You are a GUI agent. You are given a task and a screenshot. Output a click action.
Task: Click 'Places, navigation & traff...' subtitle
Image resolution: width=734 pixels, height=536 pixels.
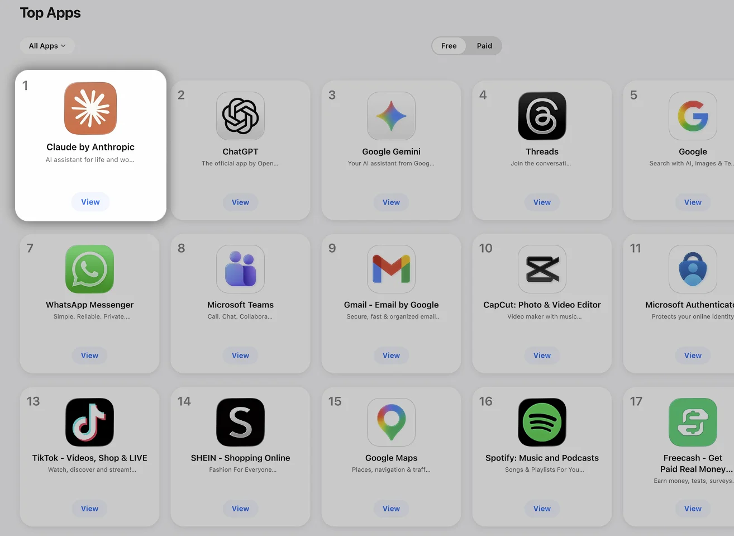click(391, 470)
